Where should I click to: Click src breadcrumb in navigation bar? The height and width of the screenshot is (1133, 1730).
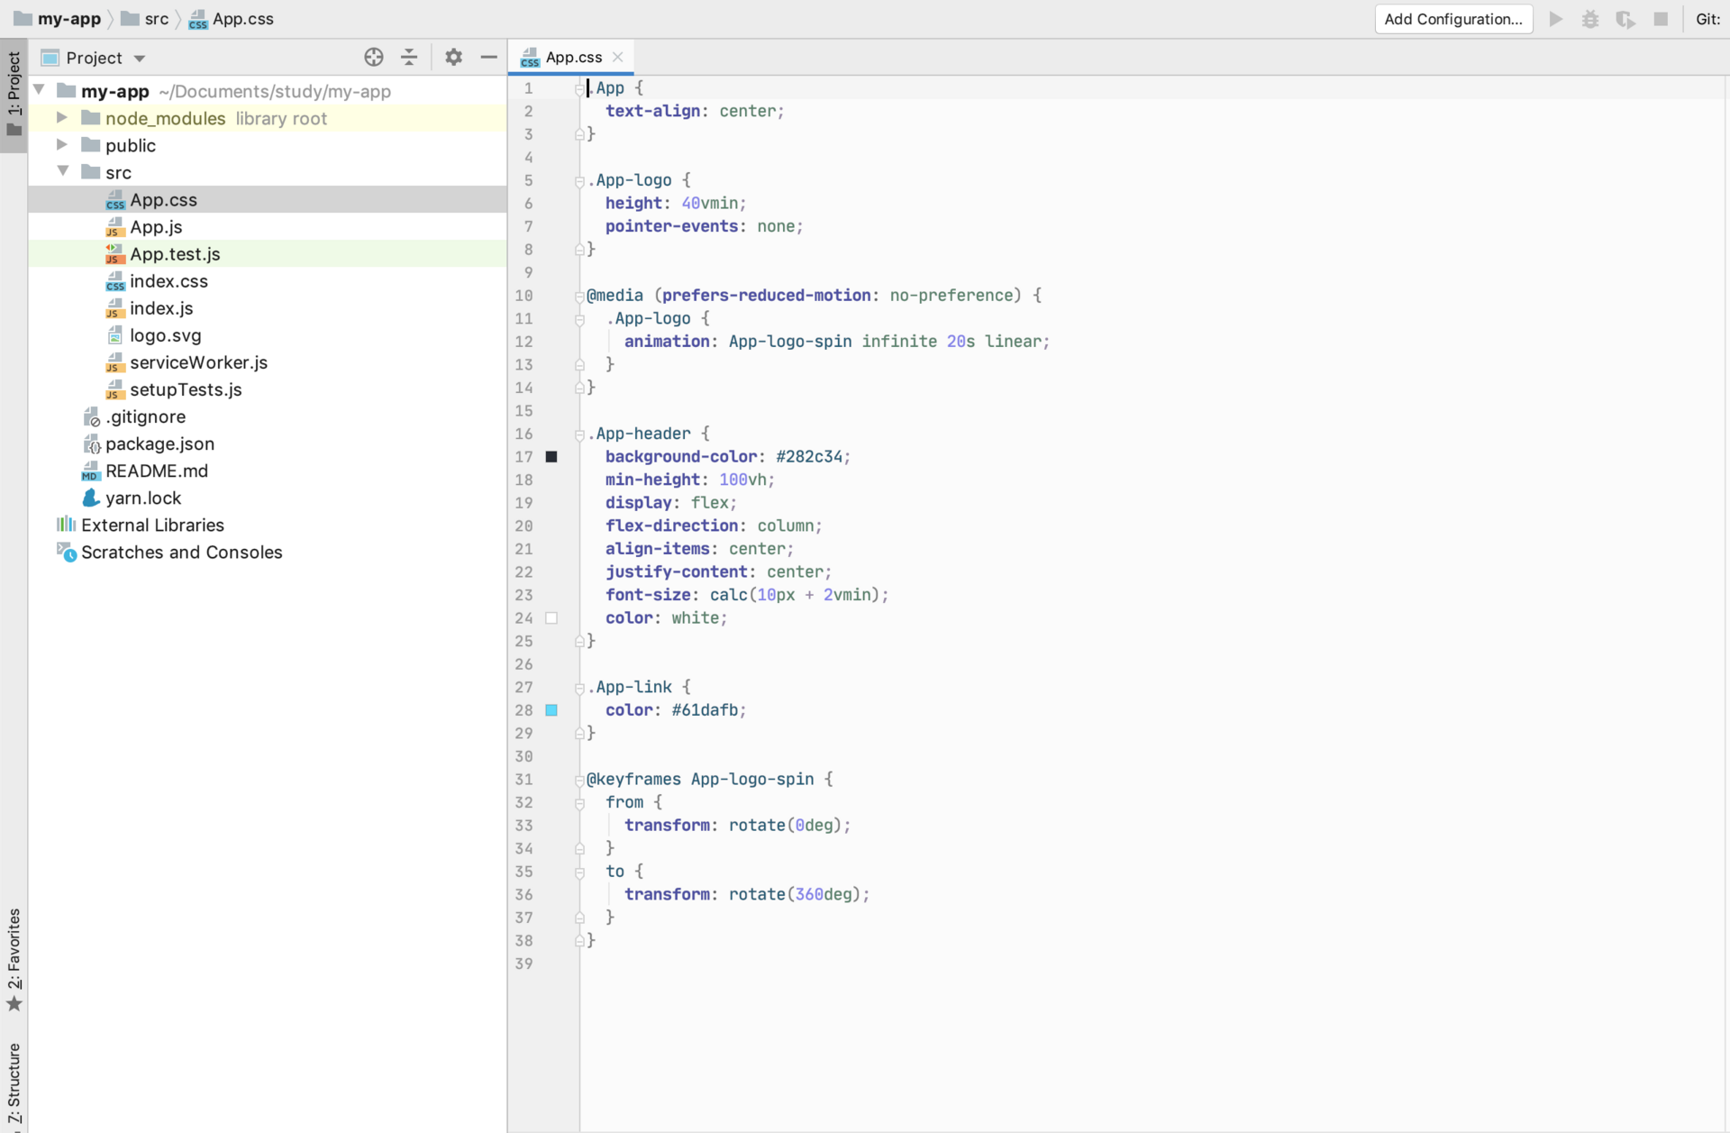point(145,19)
